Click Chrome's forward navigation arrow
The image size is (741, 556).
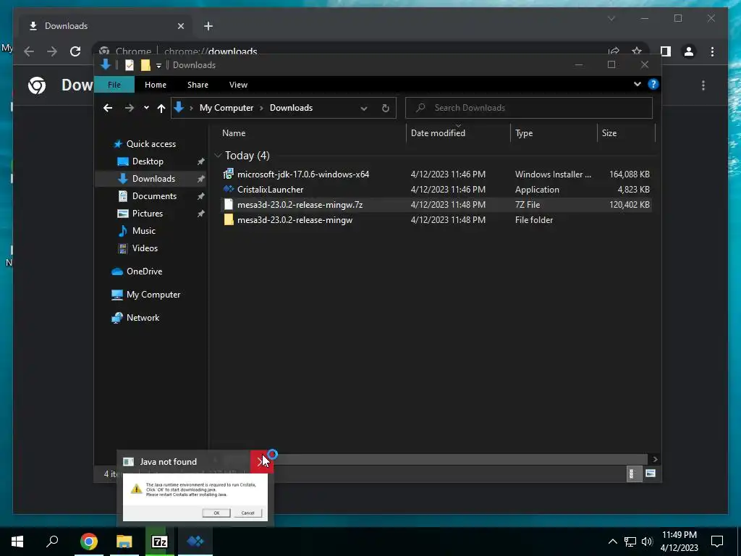52,51
